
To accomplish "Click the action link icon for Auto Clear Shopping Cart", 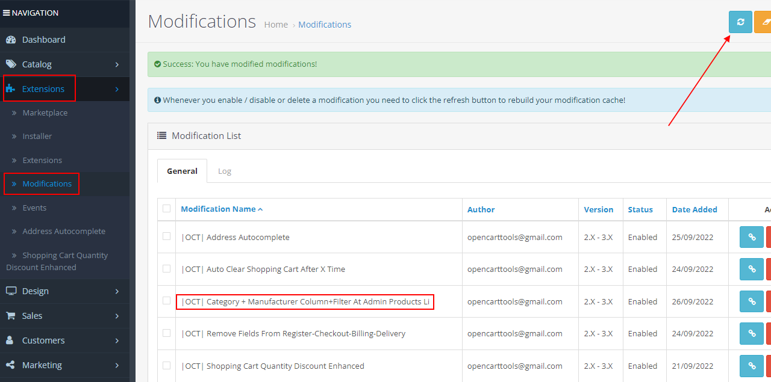I will point(751,269).
